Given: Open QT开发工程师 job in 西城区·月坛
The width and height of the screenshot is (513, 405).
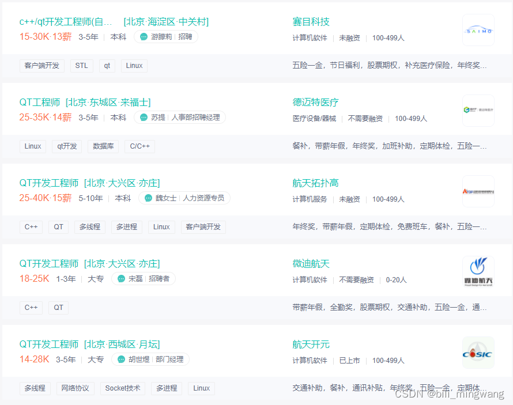Looking at the screenshot, I should tap(90, 344).
